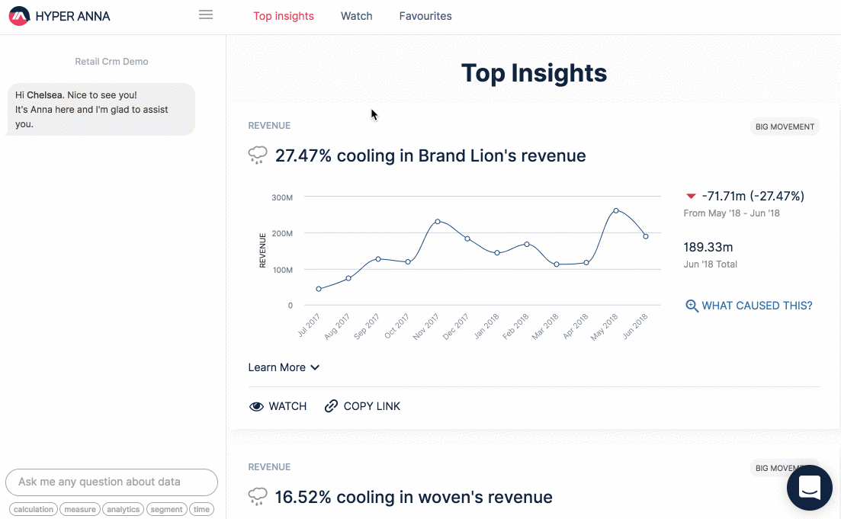The image size is (841, 519).
Task: Open the Favourites tab
Action: pyautogui.click(x=425, y=16)
